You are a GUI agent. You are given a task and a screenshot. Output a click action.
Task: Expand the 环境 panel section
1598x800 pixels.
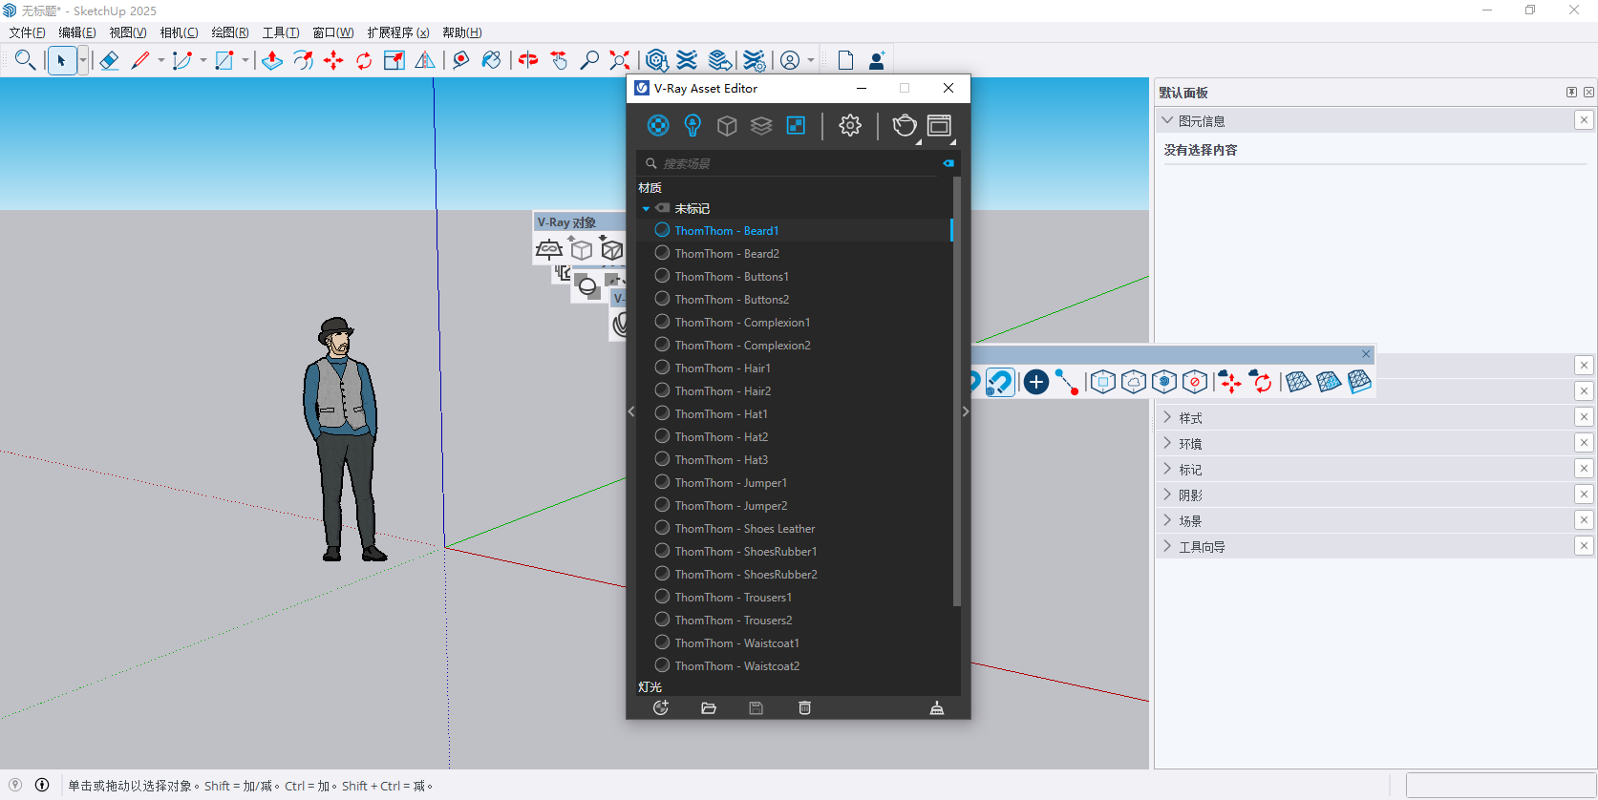1167,443
